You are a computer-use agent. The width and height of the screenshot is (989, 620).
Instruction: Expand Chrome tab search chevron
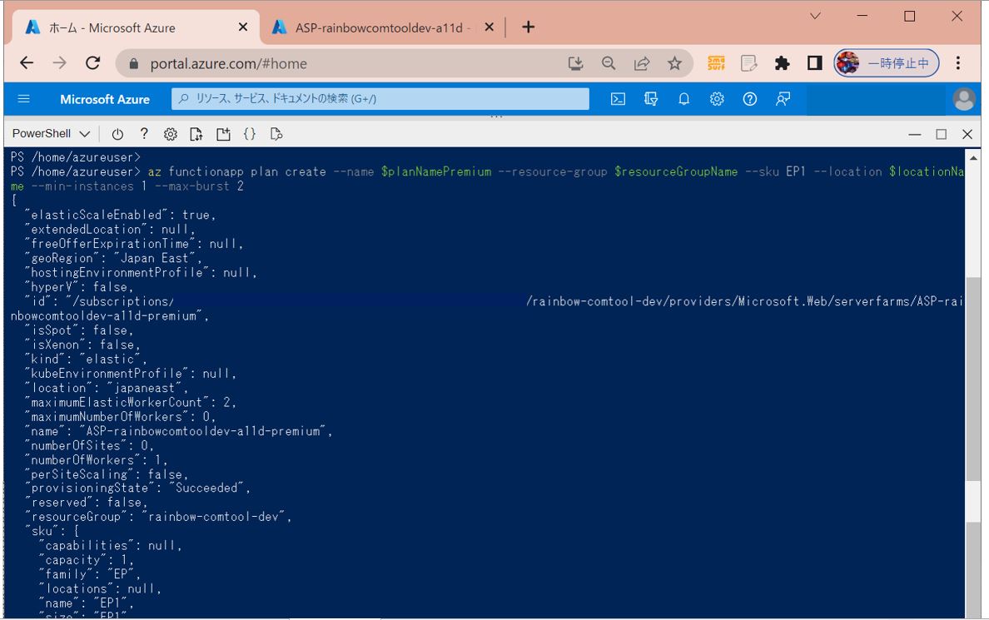[815, 16]
